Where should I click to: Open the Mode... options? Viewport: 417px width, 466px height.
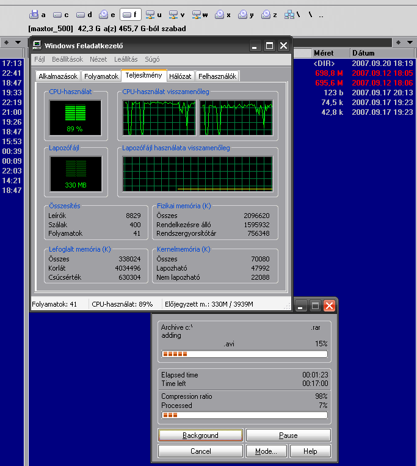pyautogui.click(x=266, y=451)
